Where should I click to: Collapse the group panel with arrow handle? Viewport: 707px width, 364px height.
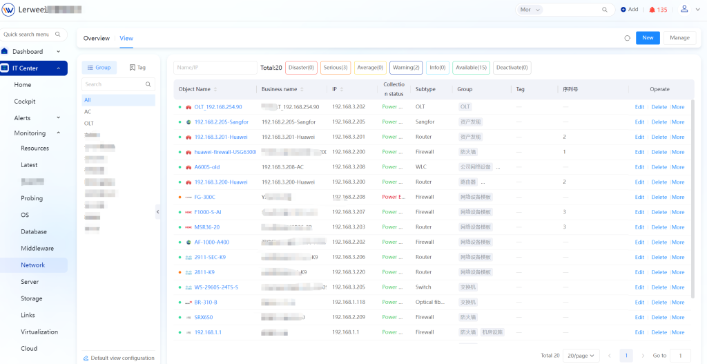click(157, 211)
